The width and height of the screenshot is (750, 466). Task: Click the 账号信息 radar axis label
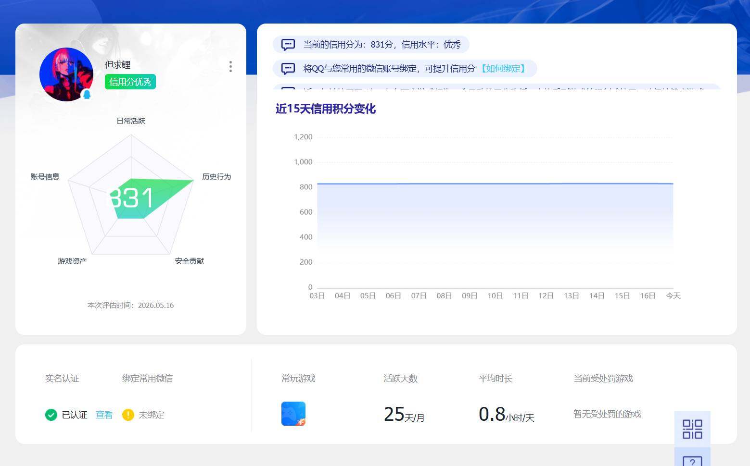click(45, 177)
